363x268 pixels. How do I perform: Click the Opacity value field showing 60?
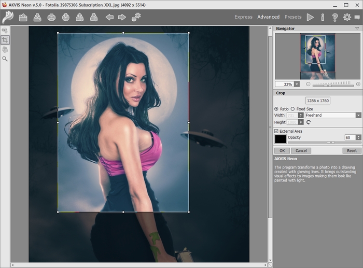pyautogui.click(x=350, y=137)
